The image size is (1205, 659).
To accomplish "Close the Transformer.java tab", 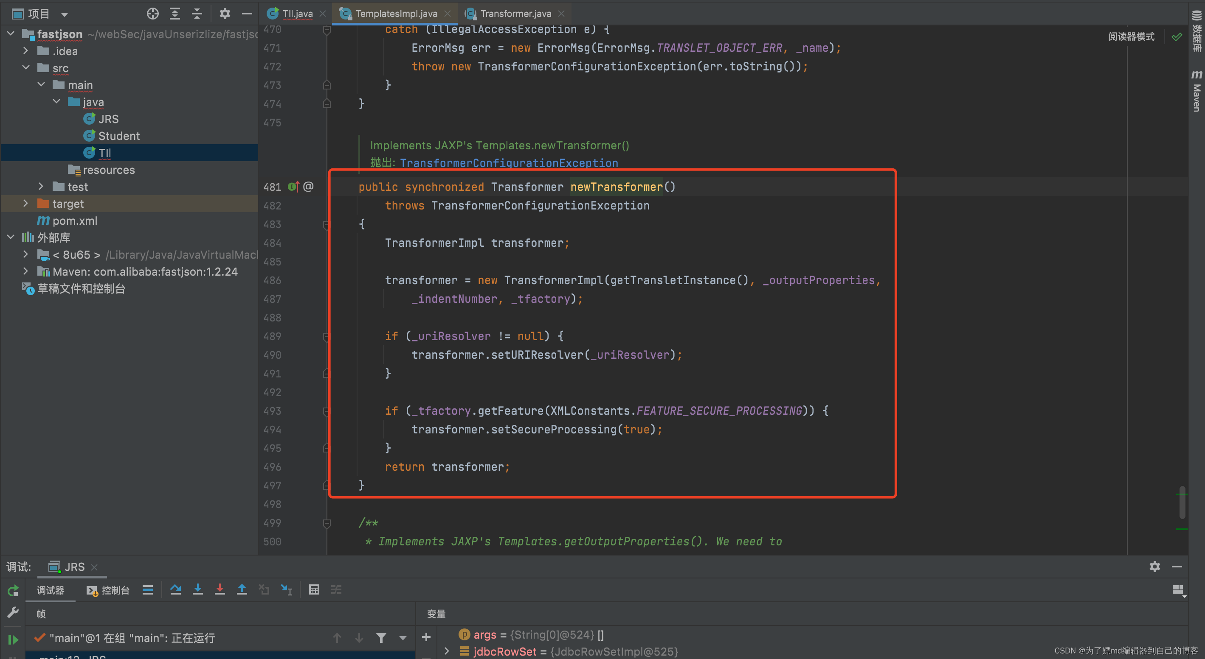I will click(561, 14).
